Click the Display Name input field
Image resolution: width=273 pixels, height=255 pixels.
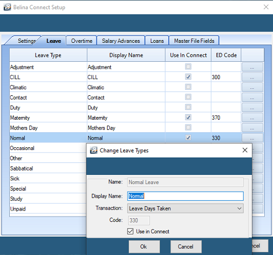coord(185,196)
